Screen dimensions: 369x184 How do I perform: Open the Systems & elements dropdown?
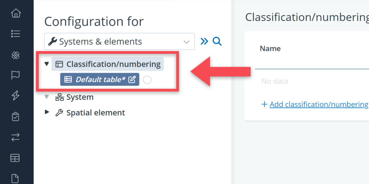click(119, 42)
